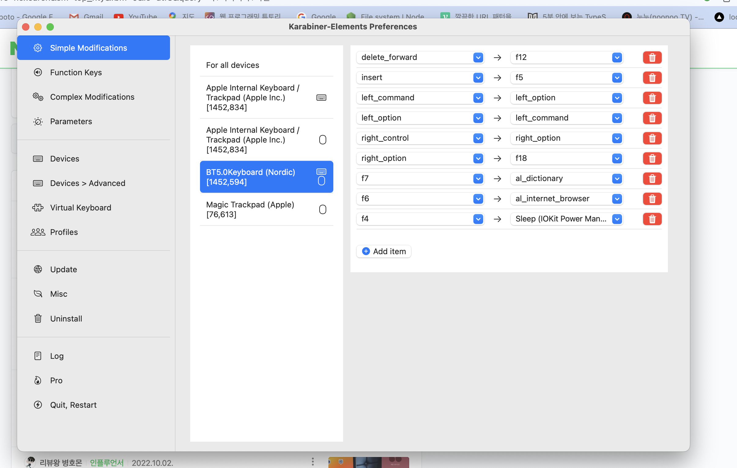Delete the right_option to f18 mapping
737x468 pixels.
[652, 158]
